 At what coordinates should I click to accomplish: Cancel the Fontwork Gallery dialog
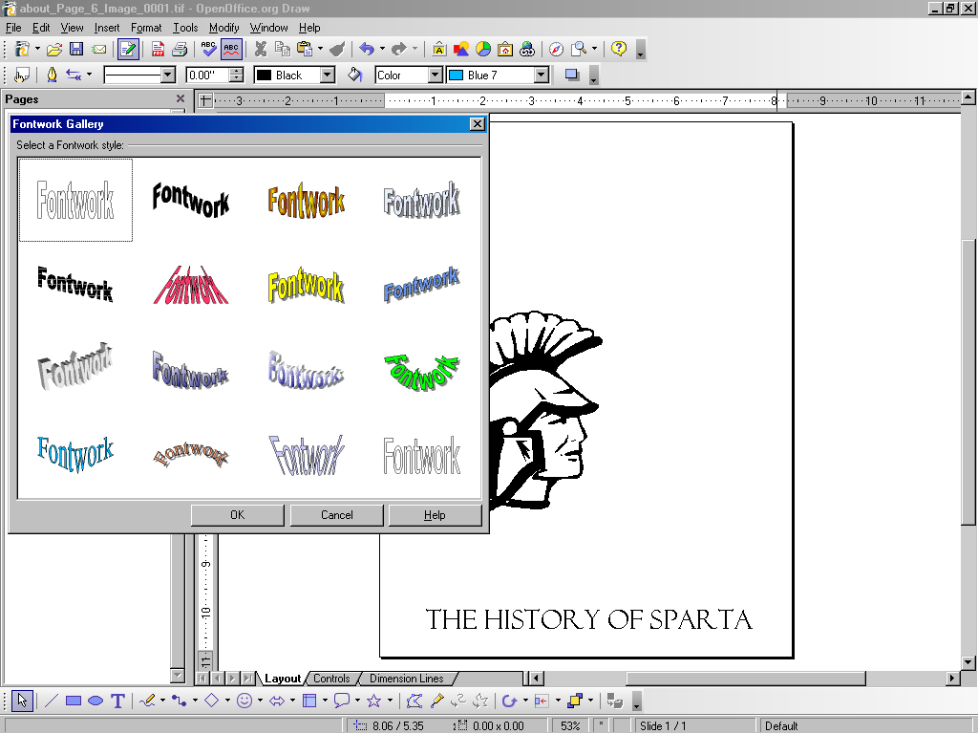pyautogui.click(x=336, y=515)
